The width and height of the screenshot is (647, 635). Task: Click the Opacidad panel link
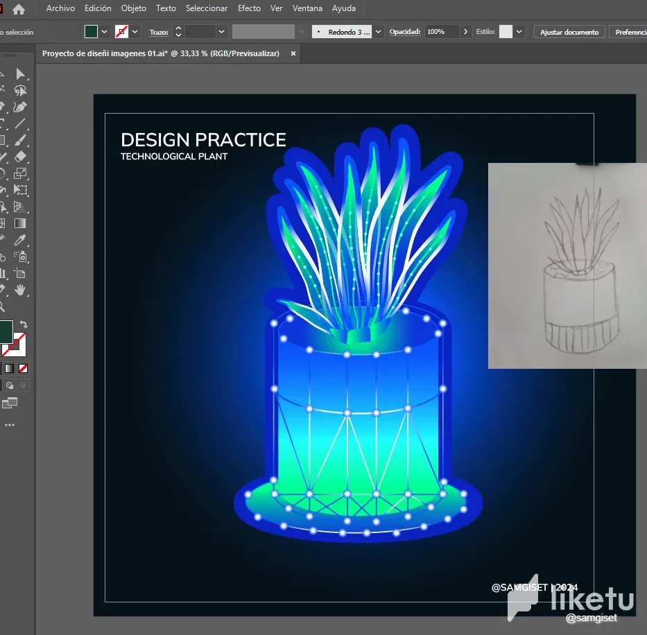click(x=405, y=32)
